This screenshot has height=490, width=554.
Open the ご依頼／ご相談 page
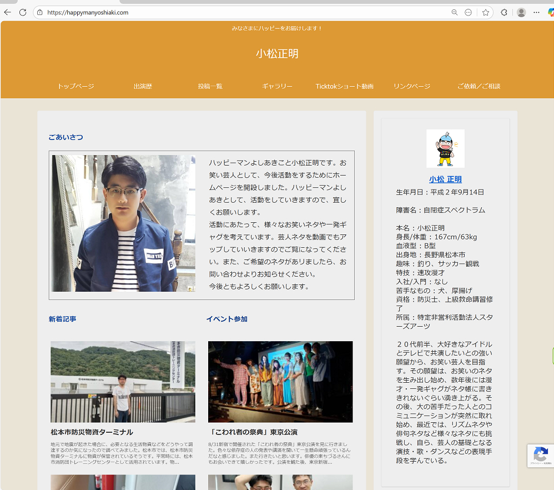coord(479,86)
